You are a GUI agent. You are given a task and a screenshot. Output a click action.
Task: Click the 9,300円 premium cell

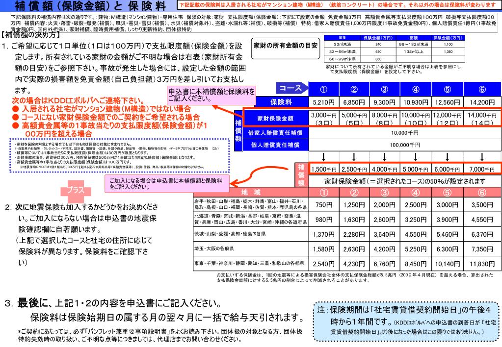click(x=385, y=102)
